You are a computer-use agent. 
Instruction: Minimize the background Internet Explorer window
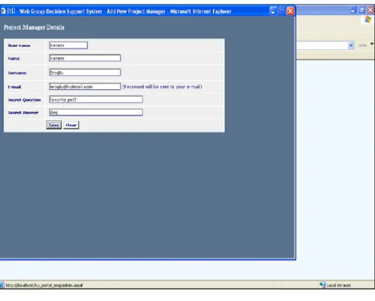[x=352, y=10]
